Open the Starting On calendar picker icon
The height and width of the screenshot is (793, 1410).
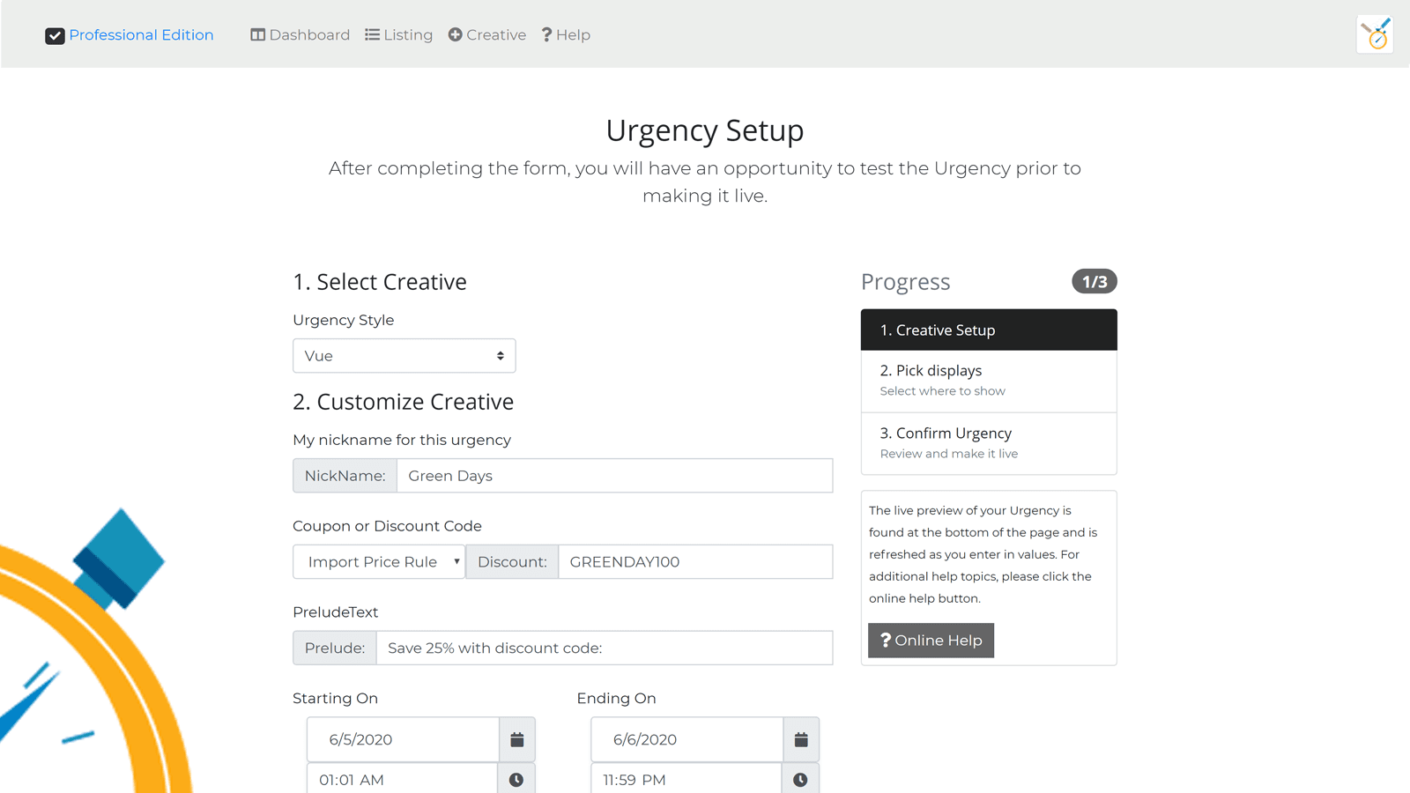[516, 739]
